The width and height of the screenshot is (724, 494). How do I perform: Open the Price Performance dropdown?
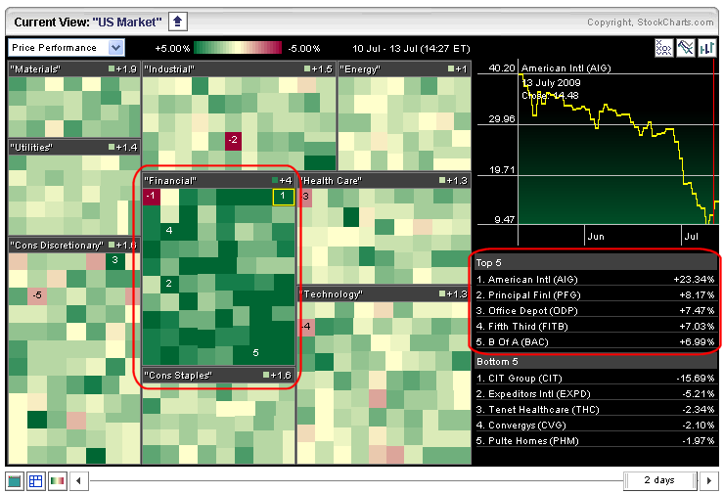(66, 48)
